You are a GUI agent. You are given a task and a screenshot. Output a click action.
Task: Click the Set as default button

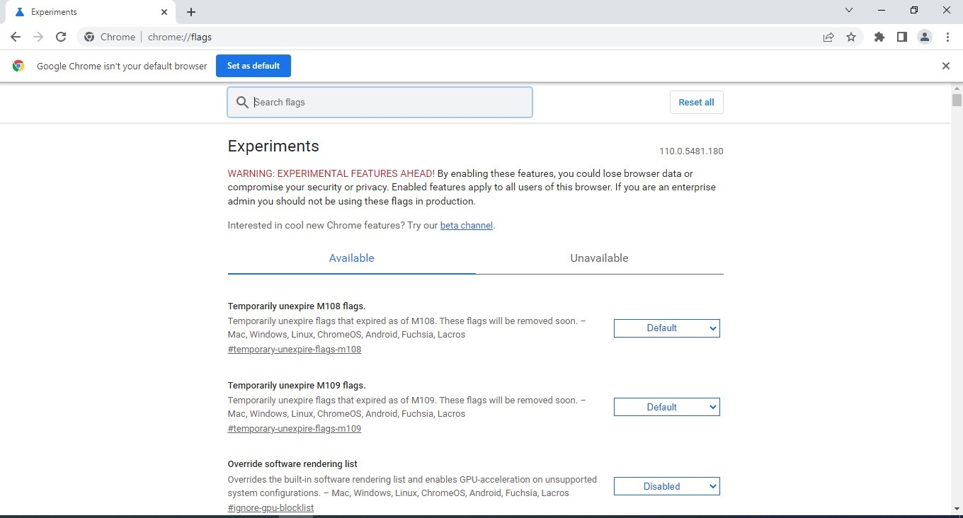point(253,66)
